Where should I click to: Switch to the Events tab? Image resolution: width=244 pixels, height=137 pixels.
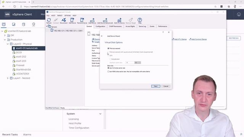pos(152,26)
